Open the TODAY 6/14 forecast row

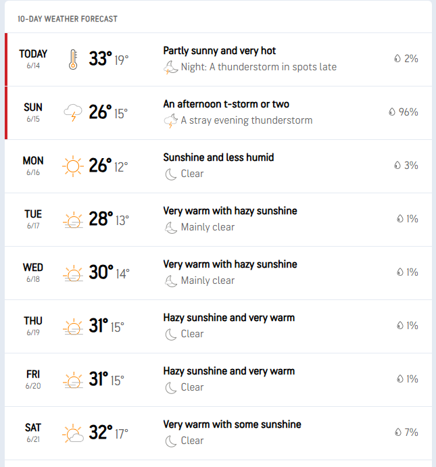(x=218, y=59)
